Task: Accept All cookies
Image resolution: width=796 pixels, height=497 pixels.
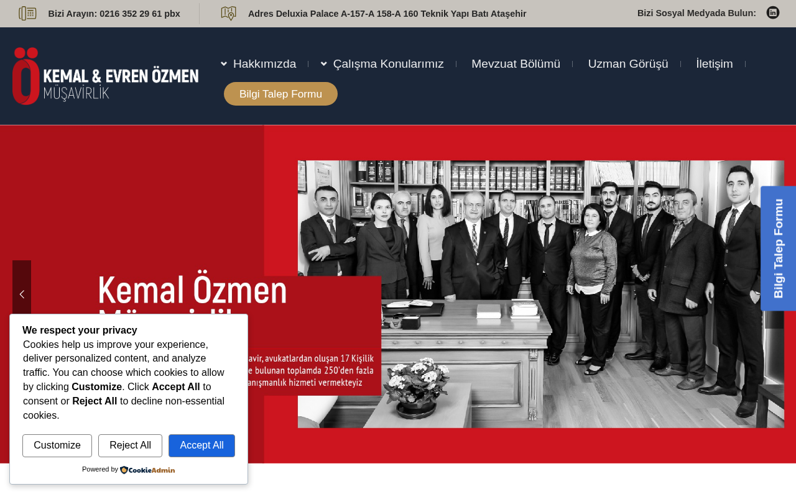Action: tap(201, 445)
